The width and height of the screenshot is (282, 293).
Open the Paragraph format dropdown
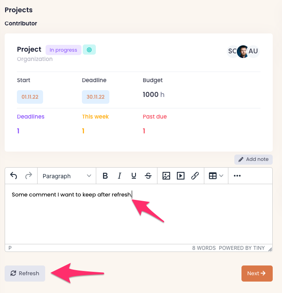pyautogui.click(x=67, y=176)
